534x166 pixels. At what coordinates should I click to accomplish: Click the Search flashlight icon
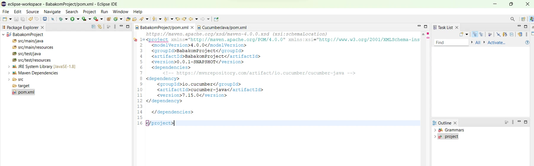(142, 19)
